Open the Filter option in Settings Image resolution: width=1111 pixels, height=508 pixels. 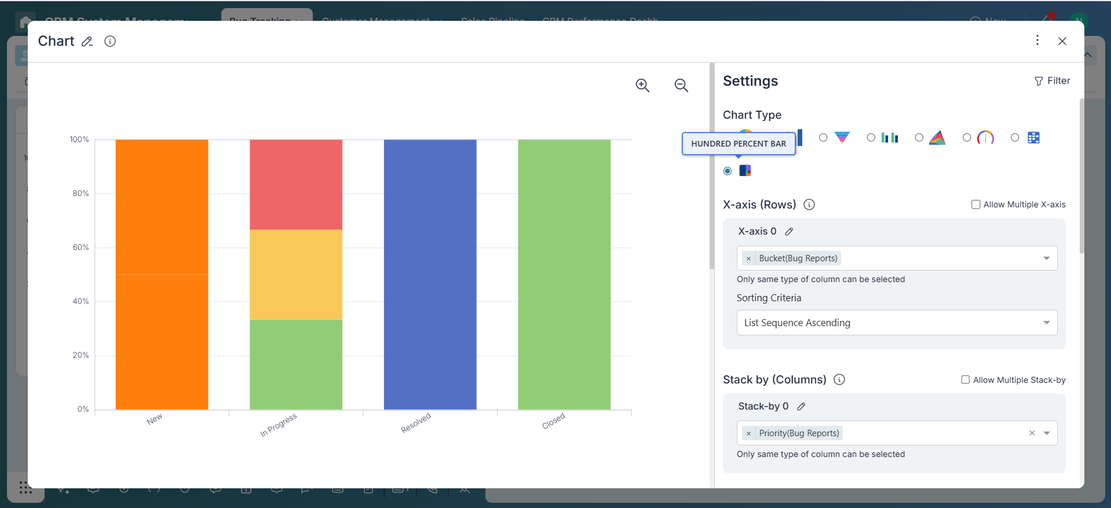point(1052,81)
